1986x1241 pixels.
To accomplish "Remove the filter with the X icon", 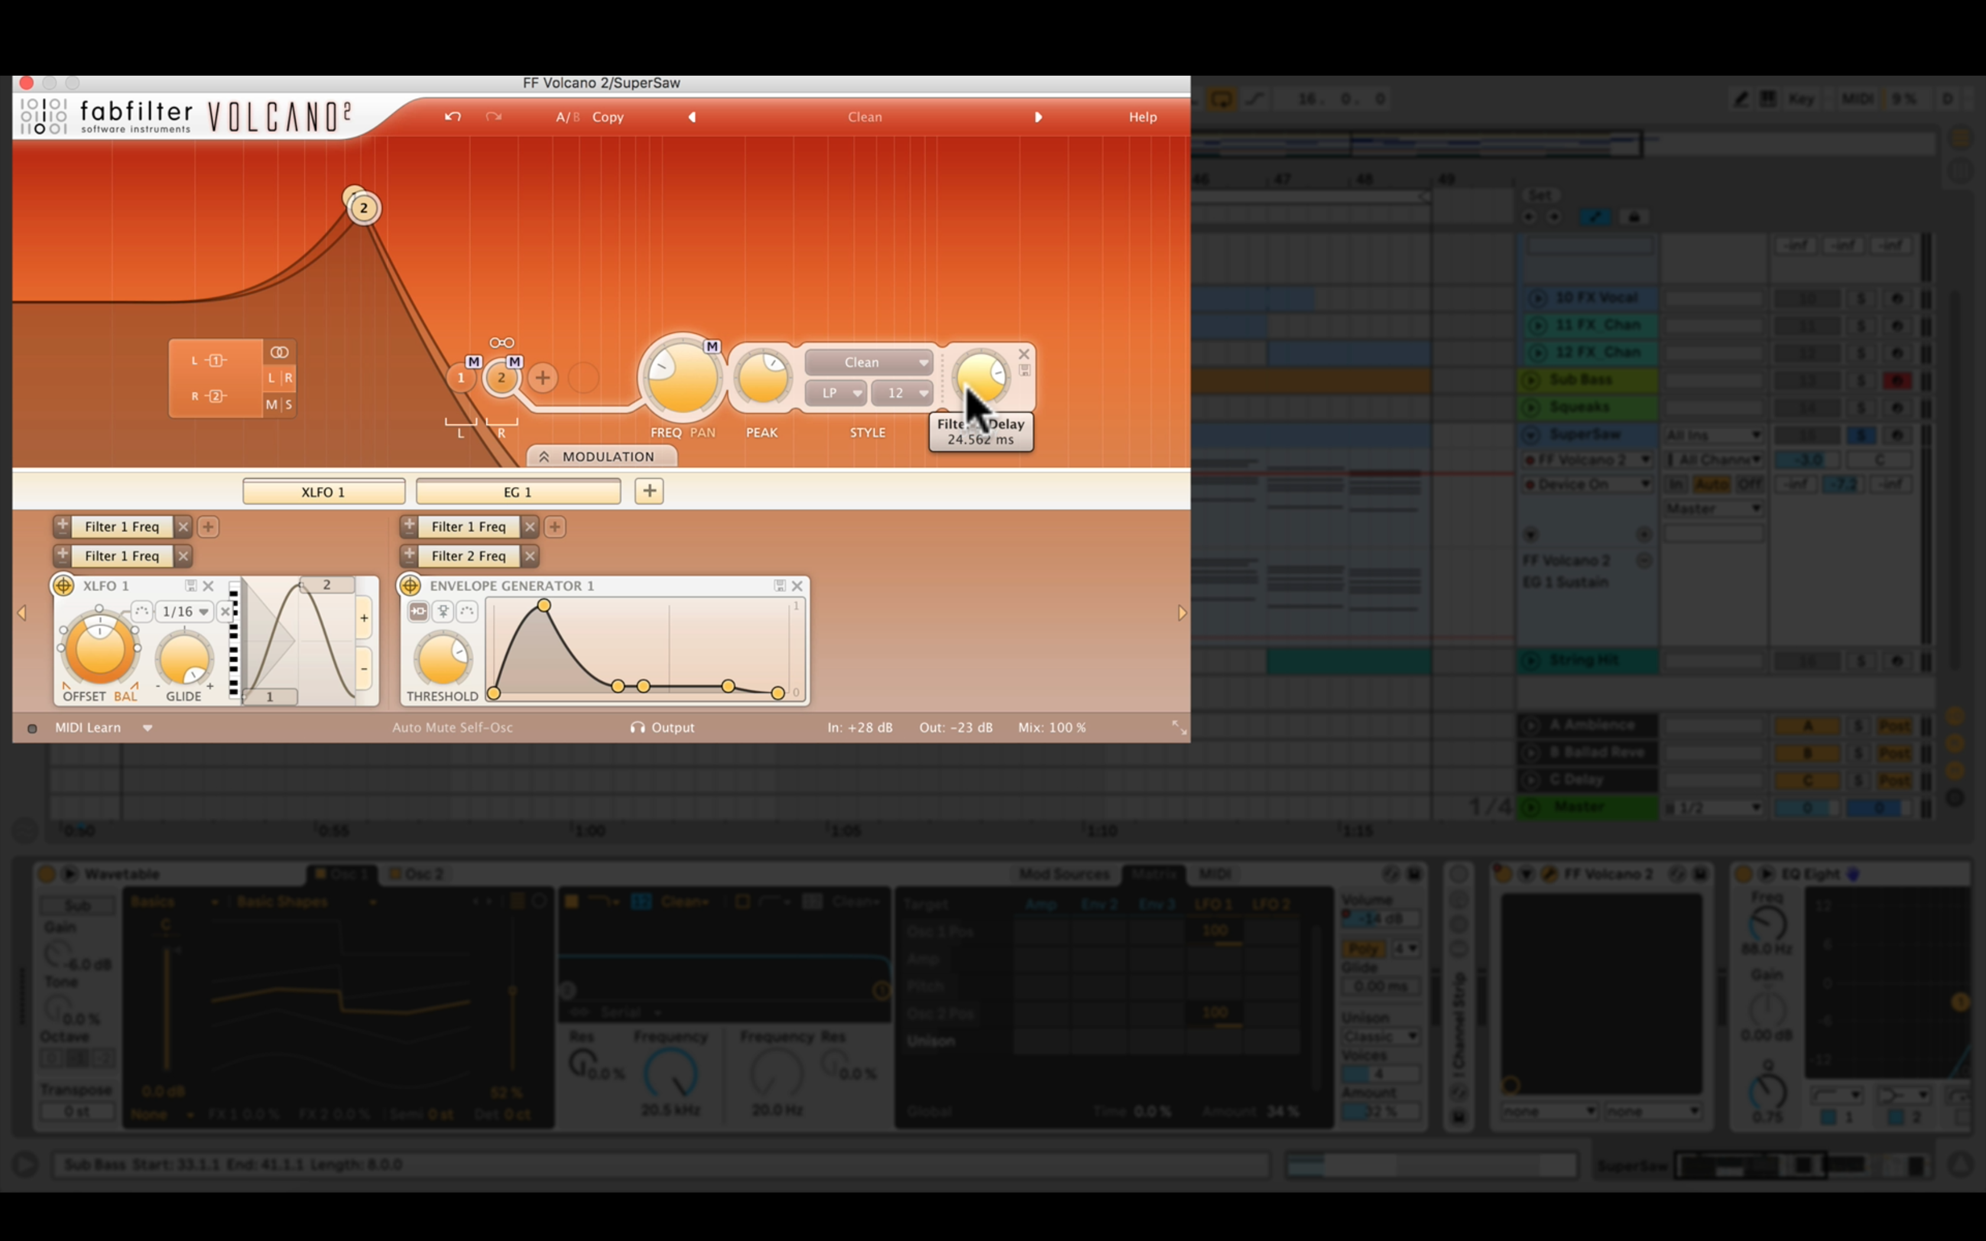I will pyautogui.click(x=1023, y=354).
